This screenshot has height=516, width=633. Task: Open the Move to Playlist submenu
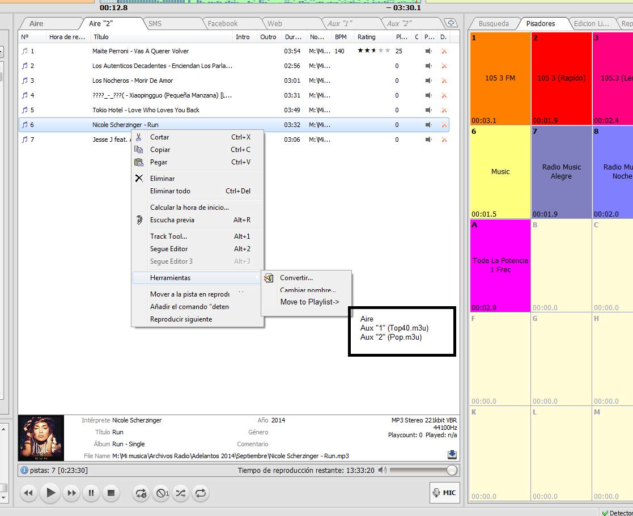click(309, 302)
